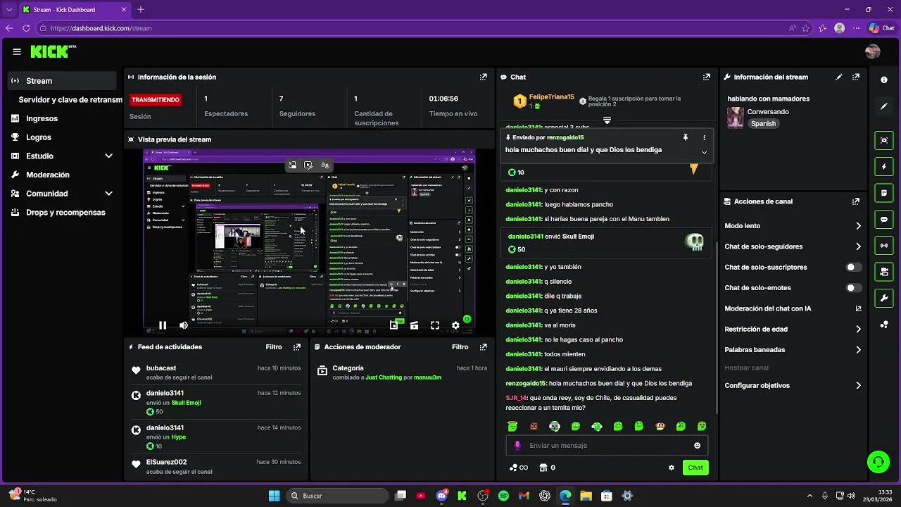The image size is (901, 507).
Task: Toggle the broadcast signal widget icon in sidebar
Action: click(884, 245)
